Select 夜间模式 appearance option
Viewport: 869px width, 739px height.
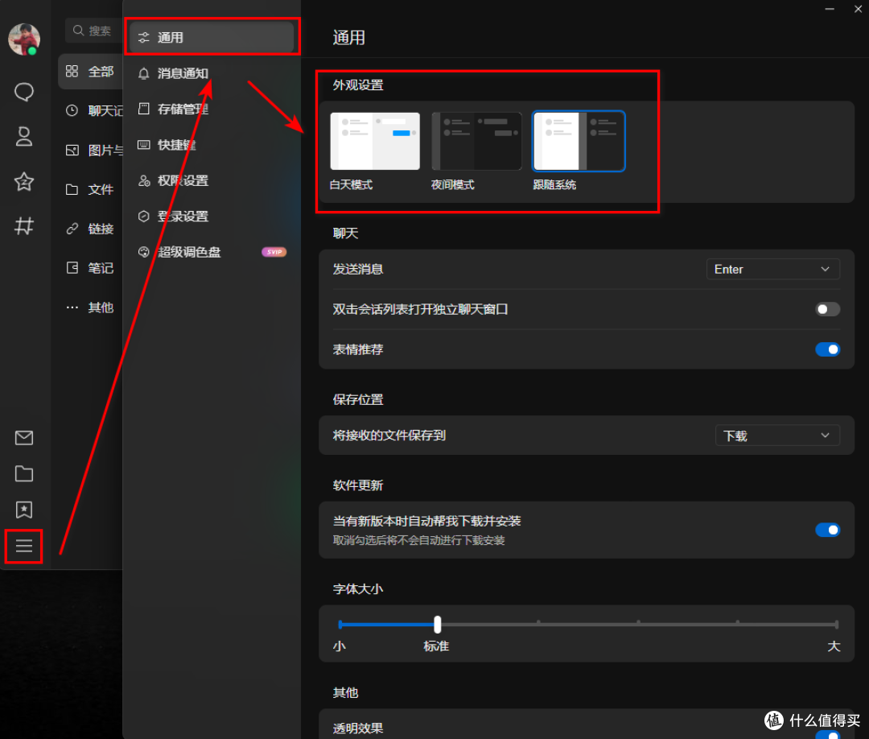pos(476,141)
